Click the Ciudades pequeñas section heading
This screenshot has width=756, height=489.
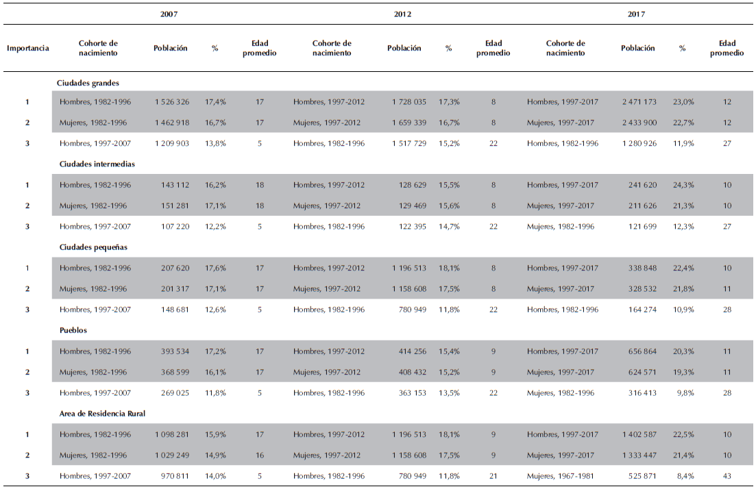coord(93,247)
